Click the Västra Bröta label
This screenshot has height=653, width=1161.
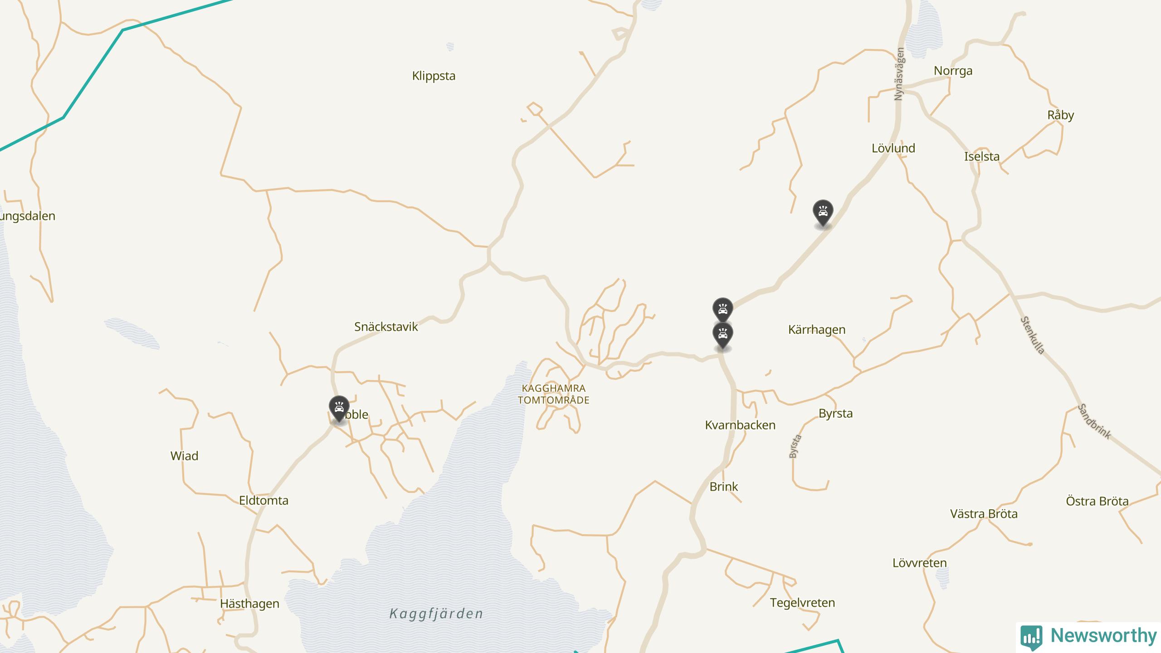[x=984, y=514]
